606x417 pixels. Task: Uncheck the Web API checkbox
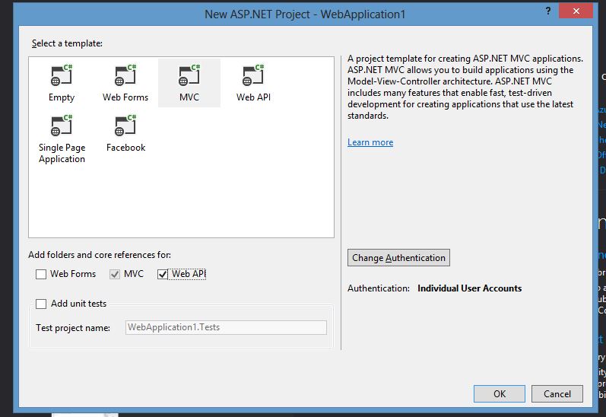point(162,274)
